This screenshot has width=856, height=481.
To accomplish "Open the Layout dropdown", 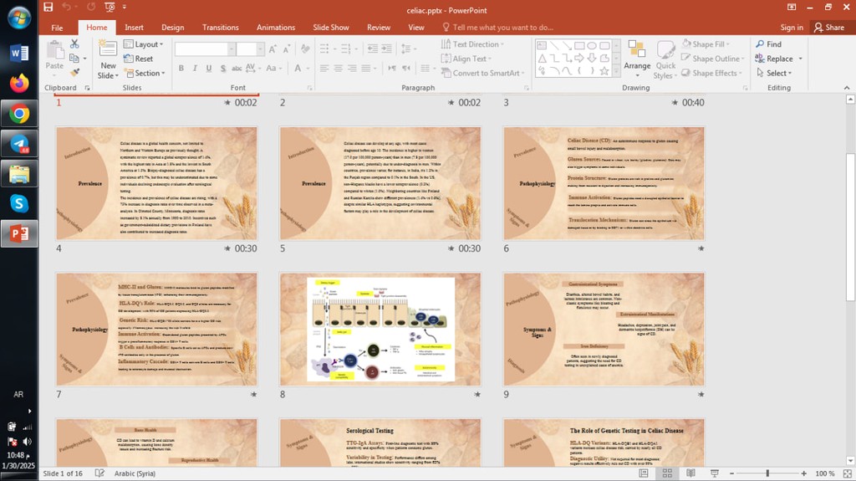I will click(143, 44).
